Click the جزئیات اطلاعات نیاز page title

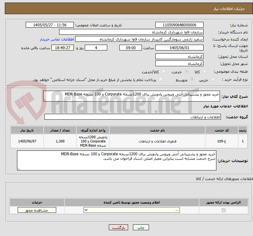coord(229,9)
